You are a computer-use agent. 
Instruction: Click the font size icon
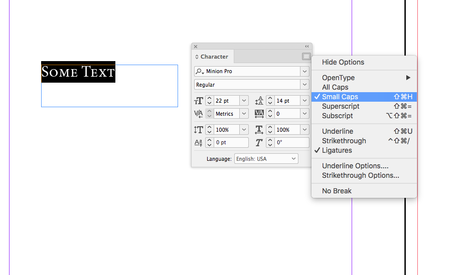[x=199, y=101]
